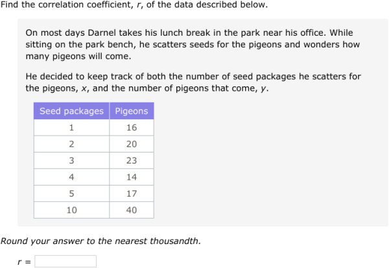Screen dimensions: 389x268
Task: Click the pigeons cell with value 20
Action: pos(132,144)
